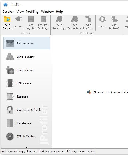Screen dimensions: 128x155
Task: Click the Add Bookmark label text
Action: click(x=114, y=27)
